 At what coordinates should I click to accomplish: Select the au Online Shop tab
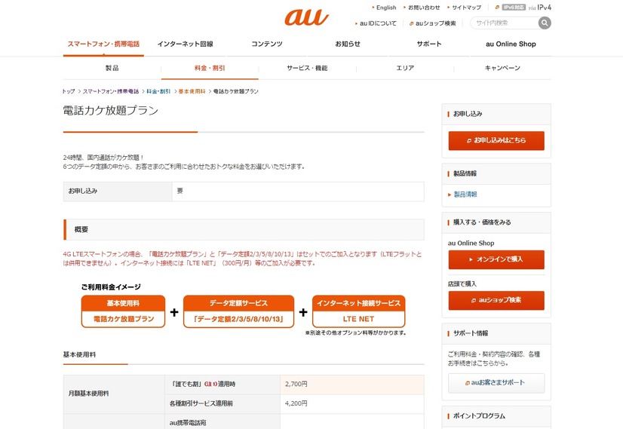[511, 44]
